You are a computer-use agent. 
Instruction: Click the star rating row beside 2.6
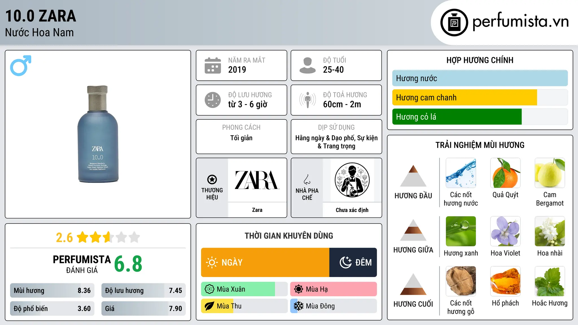click(x=108, y=237)
